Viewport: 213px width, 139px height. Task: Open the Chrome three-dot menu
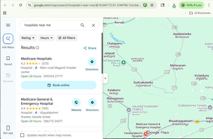(x=209, y=5)
